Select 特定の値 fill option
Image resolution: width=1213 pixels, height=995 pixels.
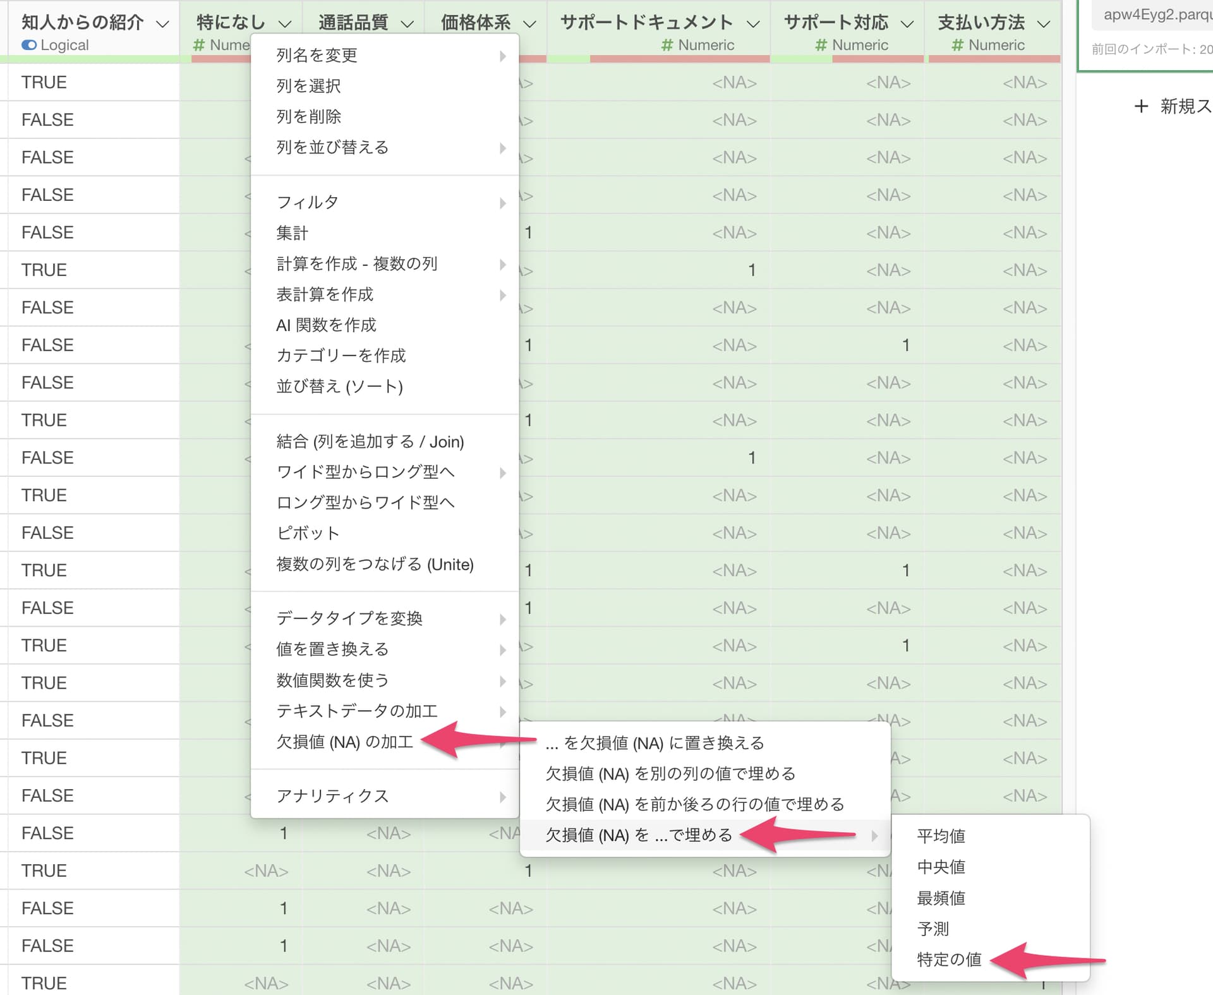coord(949,960)
